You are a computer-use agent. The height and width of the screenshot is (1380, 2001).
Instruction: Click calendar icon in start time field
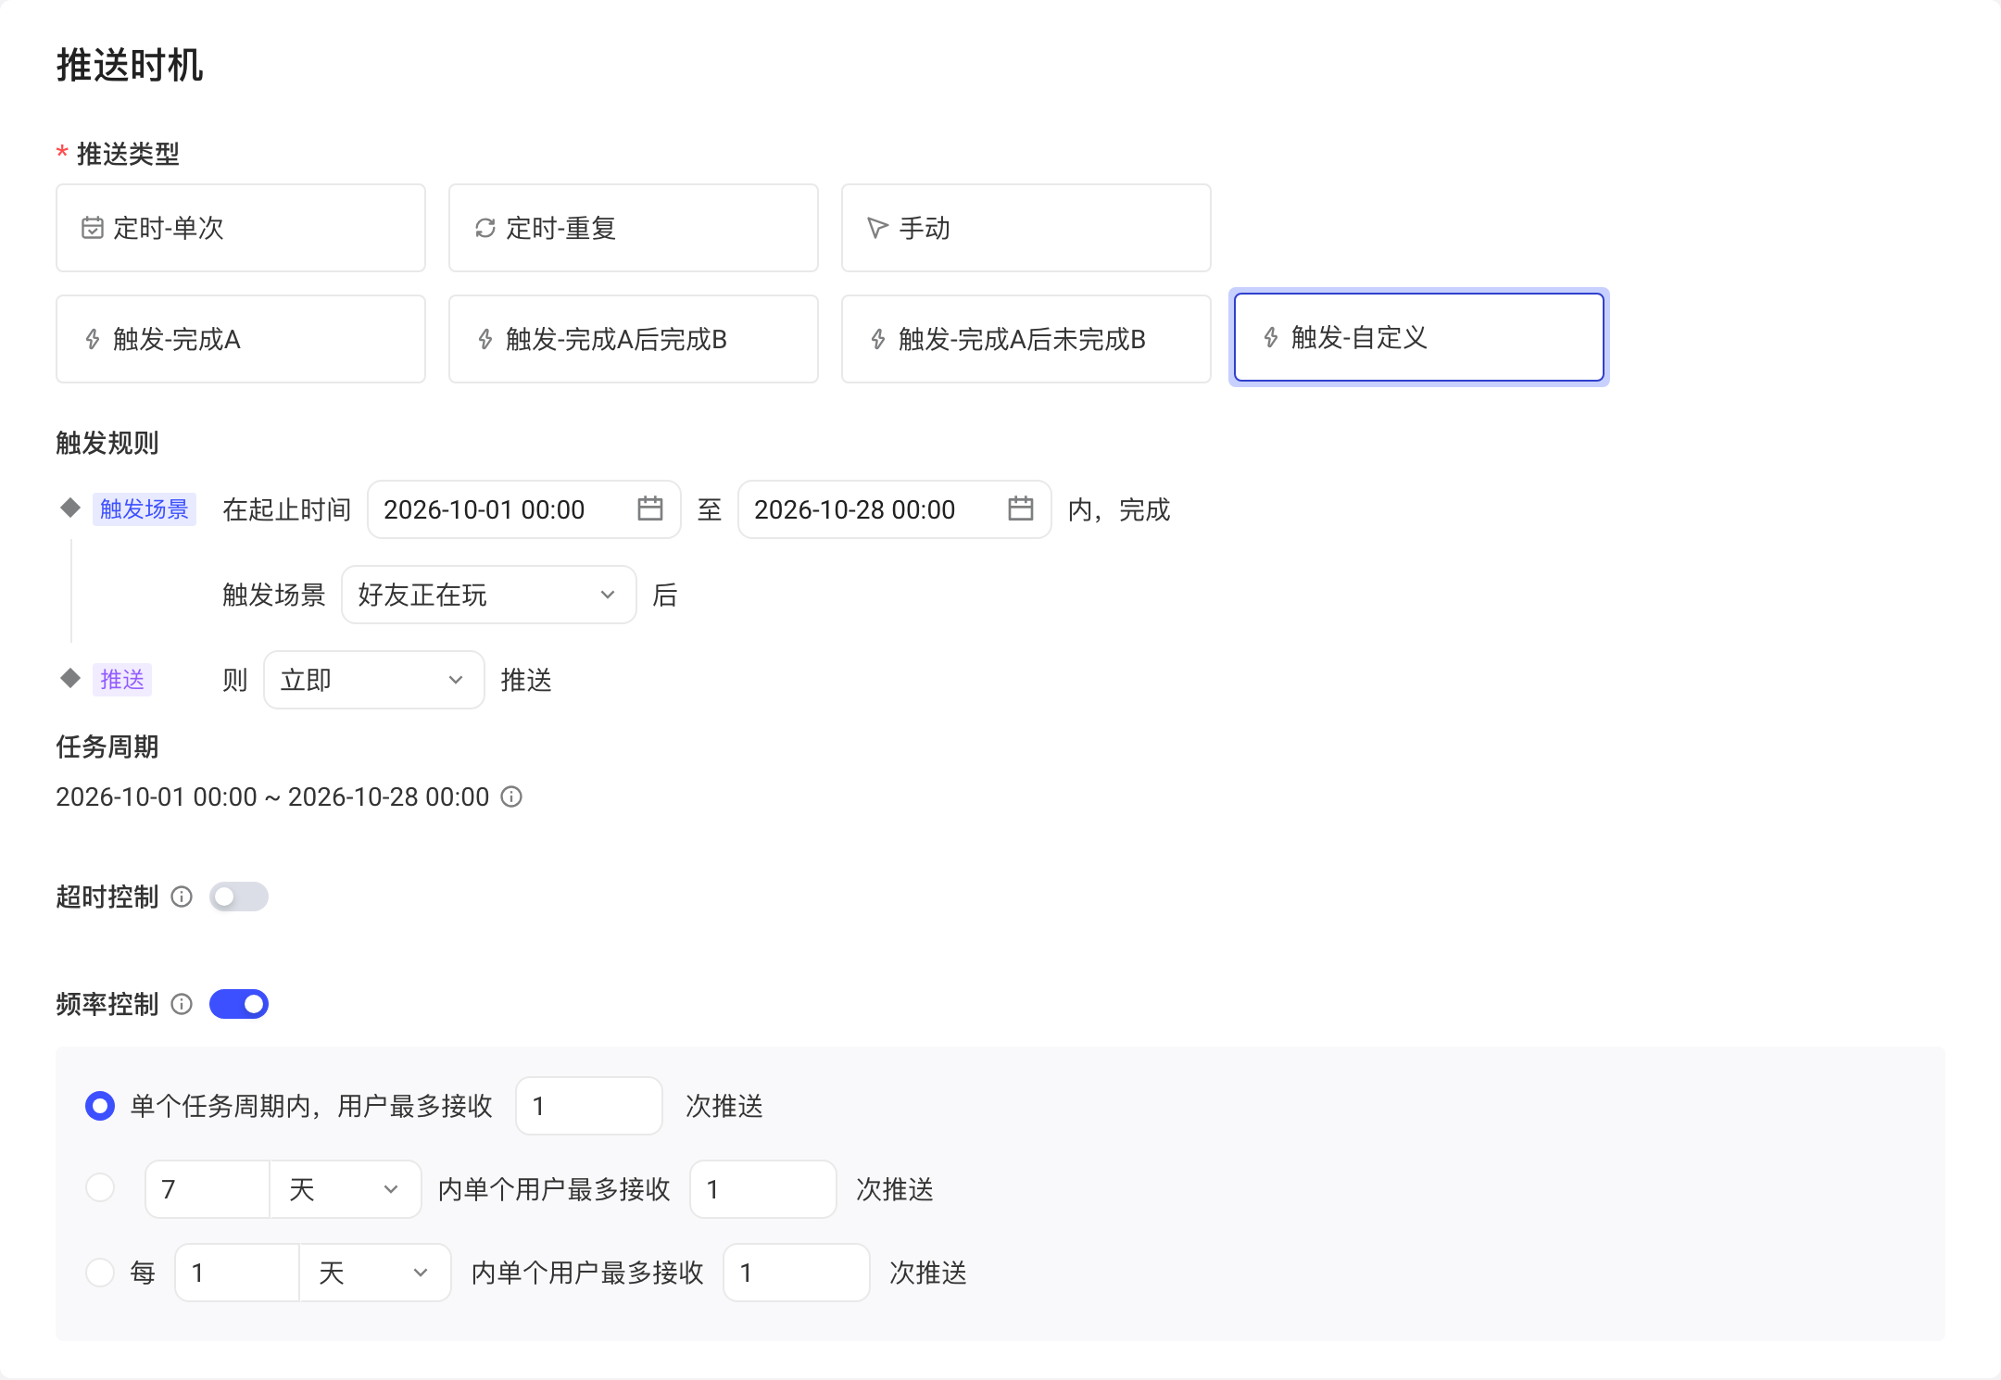coord(650,508)
